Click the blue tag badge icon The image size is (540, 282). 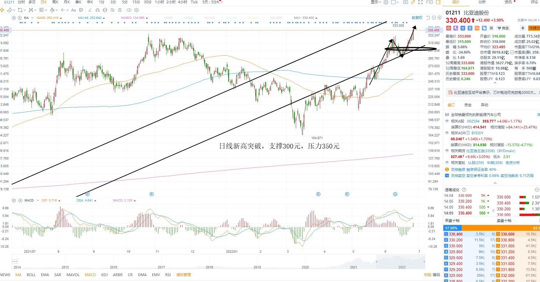pyautogui.click(x=484, y=28)
